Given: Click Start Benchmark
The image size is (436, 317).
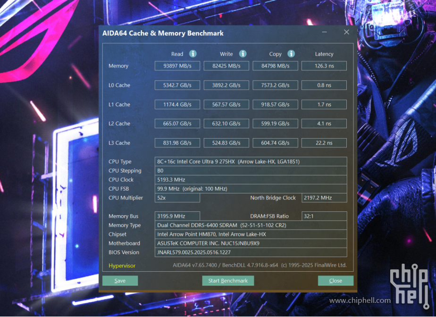Looking at the screenshot, I should 228,281.
